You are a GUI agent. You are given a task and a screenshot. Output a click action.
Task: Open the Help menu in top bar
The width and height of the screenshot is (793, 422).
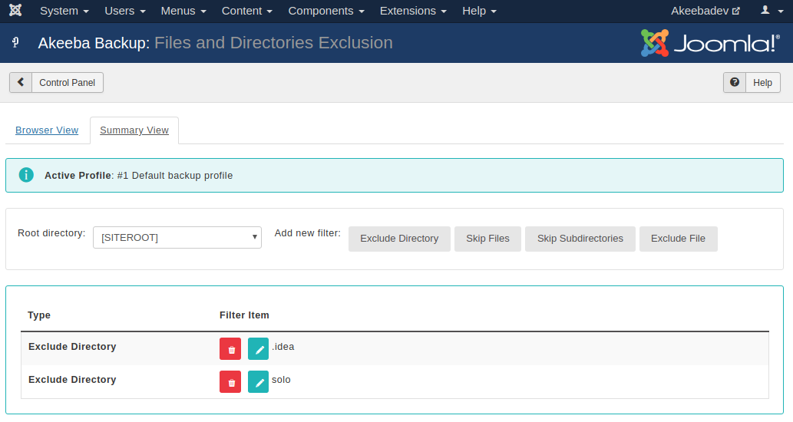480,11
